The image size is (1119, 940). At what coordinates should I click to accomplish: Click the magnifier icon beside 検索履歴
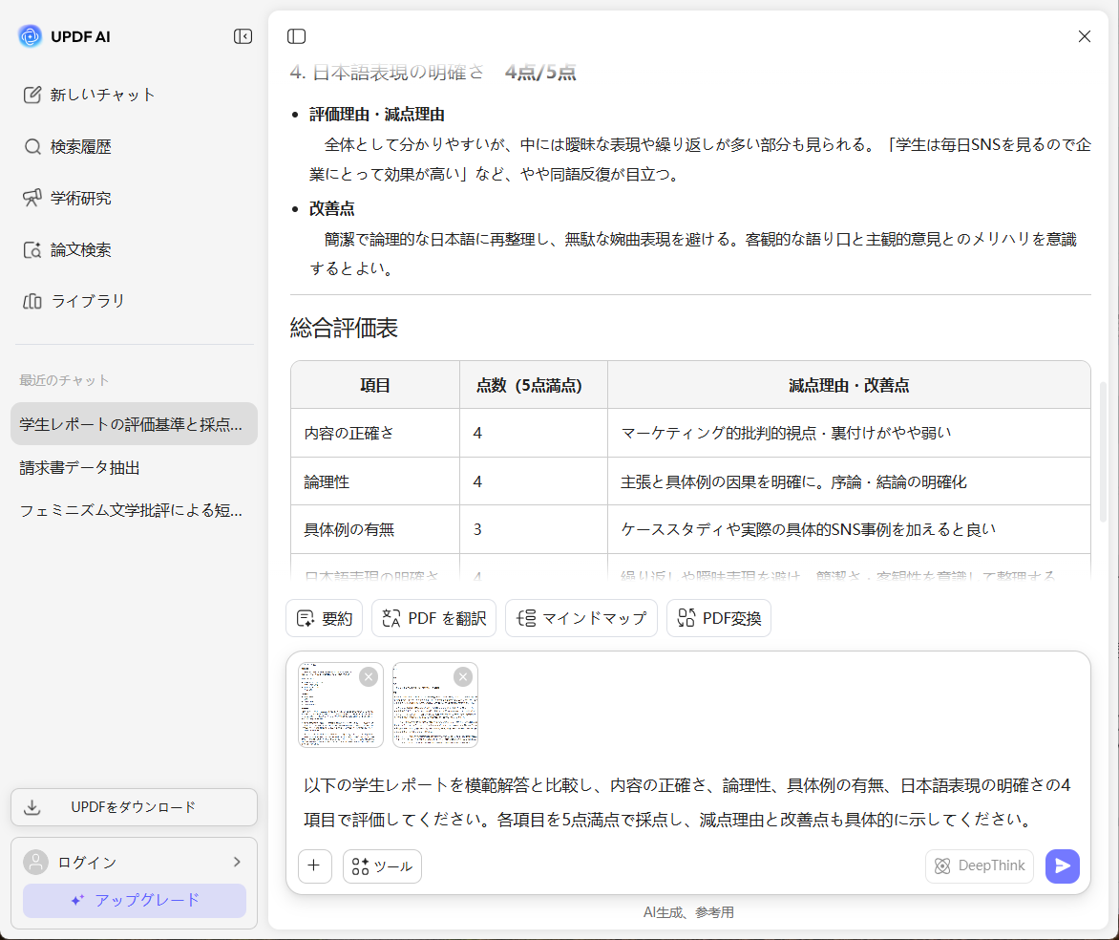[x=32, y=146]
